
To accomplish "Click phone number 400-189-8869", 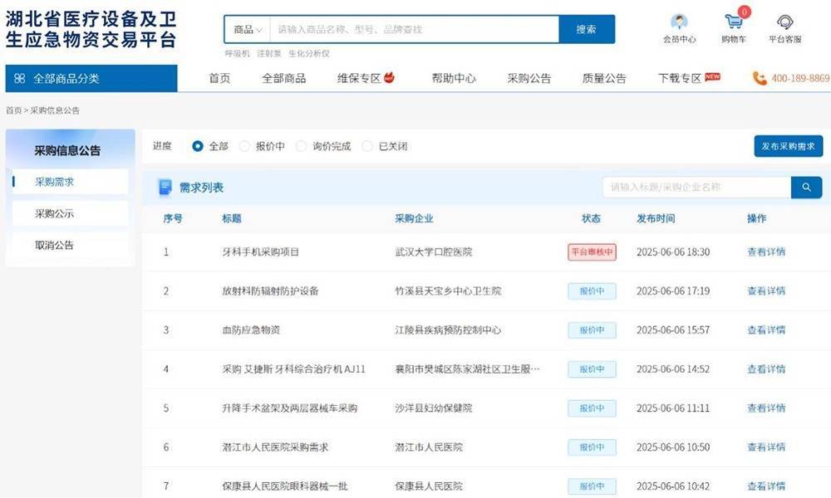I will point(800,78).
